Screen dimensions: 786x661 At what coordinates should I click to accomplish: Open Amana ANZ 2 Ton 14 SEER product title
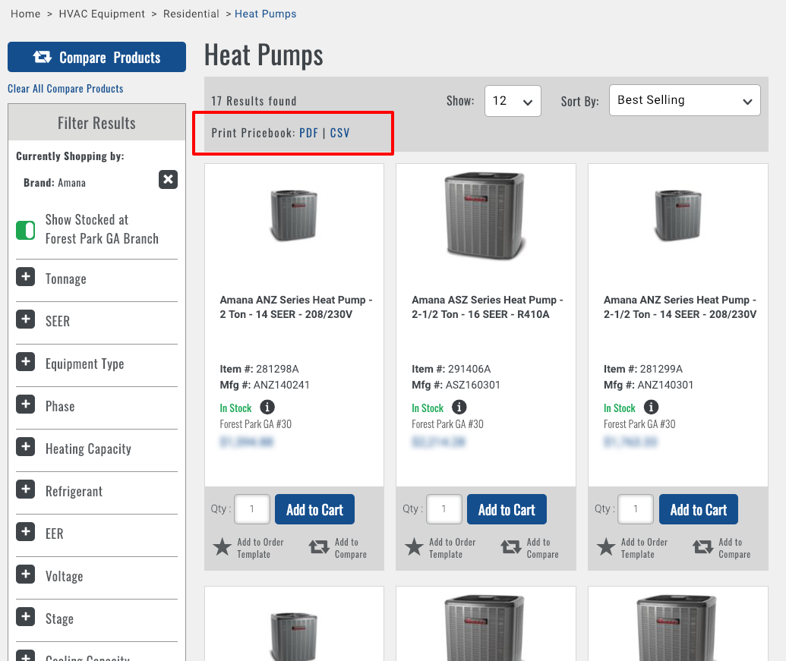[x=295, y=307]
